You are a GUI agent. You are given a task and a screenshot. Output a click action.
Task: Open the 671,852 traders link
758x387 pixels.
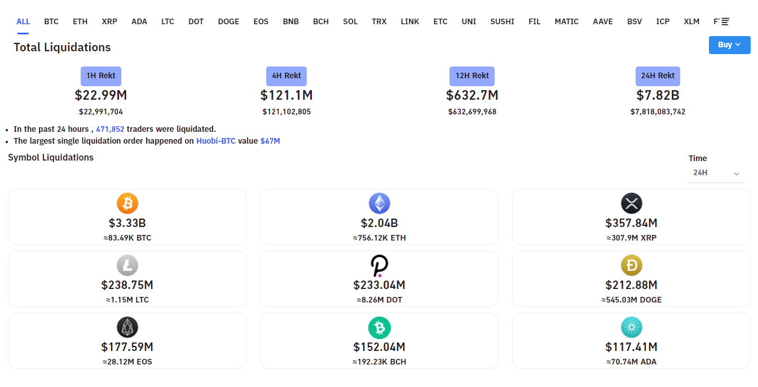(x=110, y=130)
